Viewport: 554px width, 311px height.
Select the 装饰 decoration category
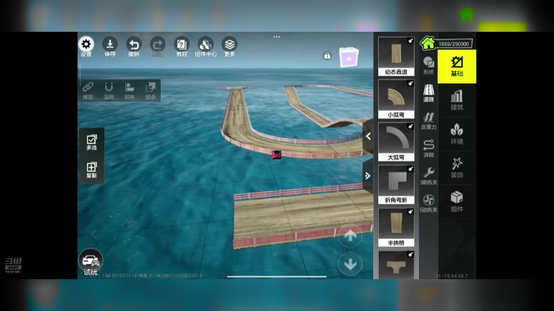457,168
